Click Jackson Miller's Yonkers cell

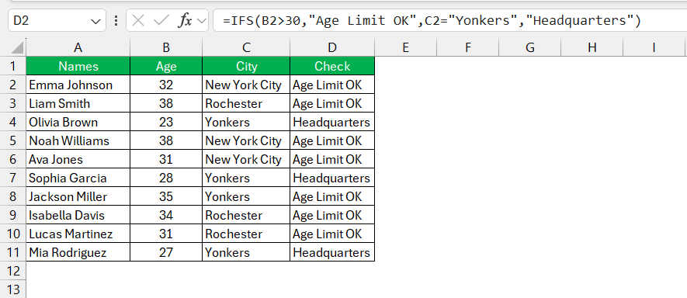coord(246,196)
